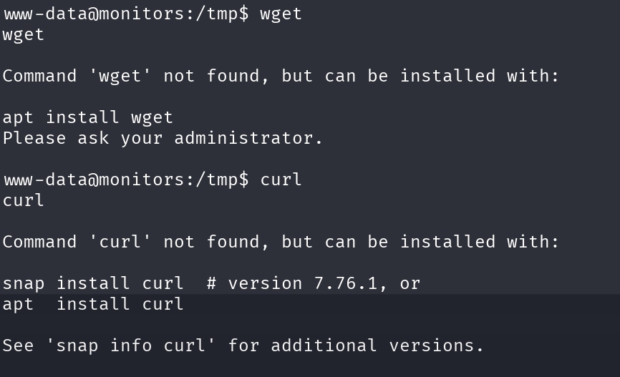
Task: Click the quoted 'curl' in the not-found message
Action: click(x=120, y=242)
